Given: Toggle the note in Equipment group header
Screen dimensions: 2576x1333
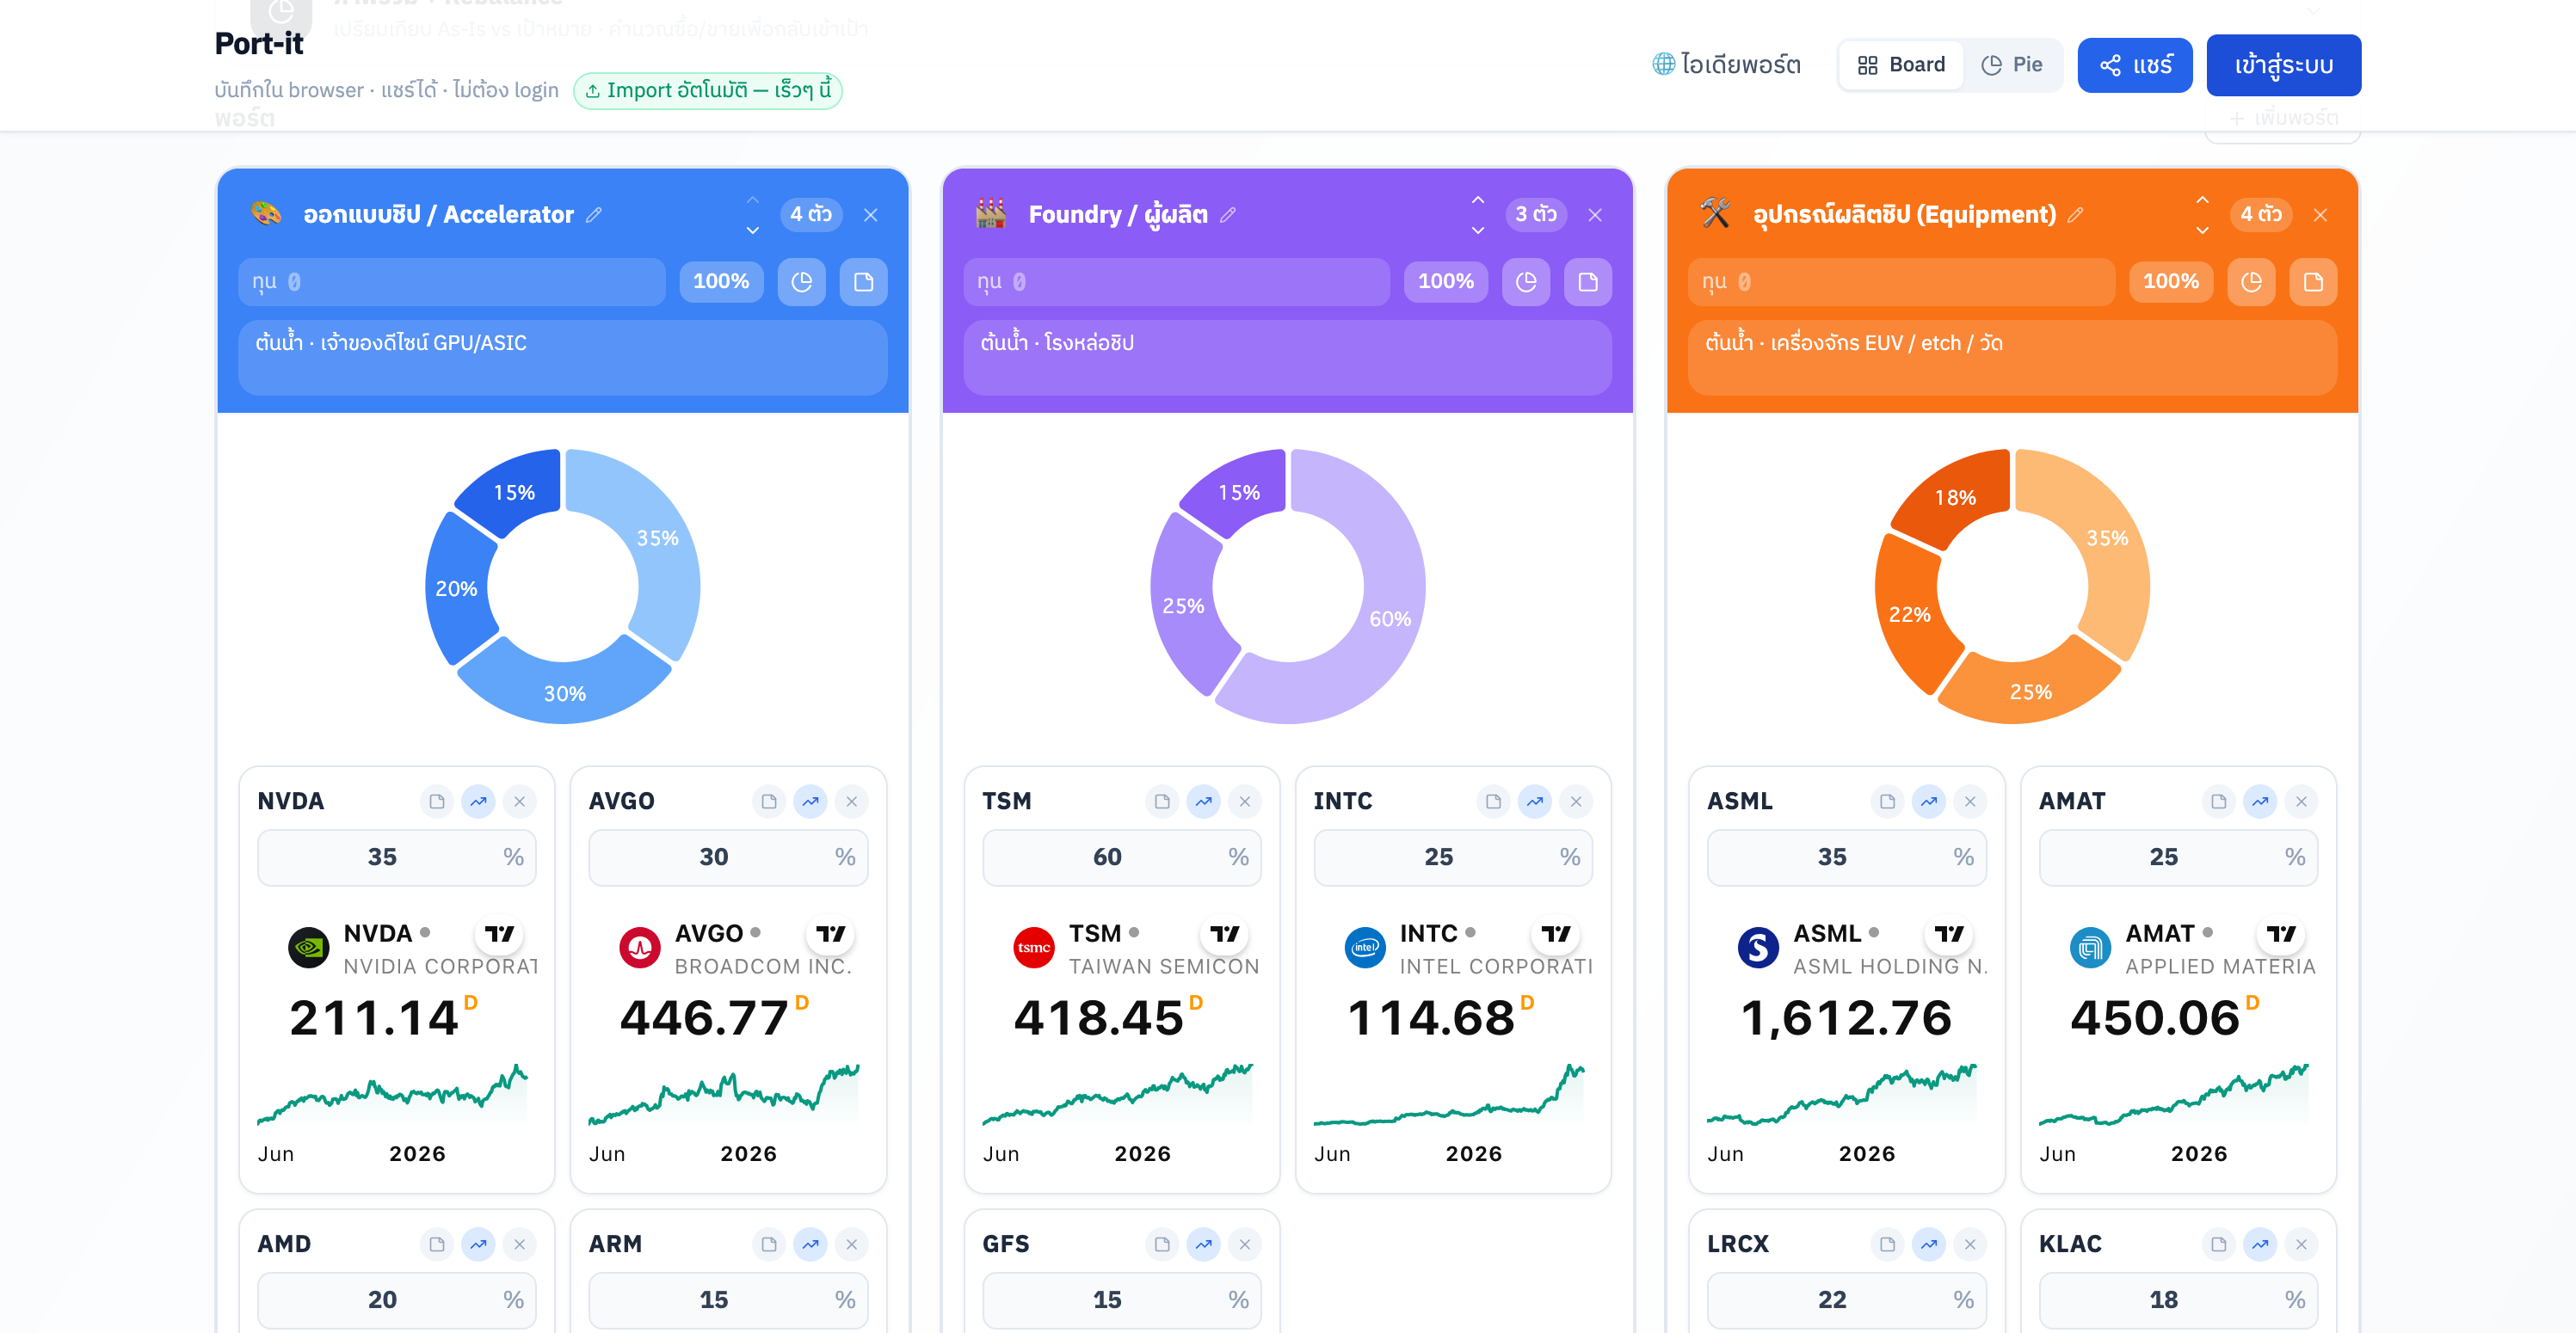Looking at the screenshot, I should 2313,282.
